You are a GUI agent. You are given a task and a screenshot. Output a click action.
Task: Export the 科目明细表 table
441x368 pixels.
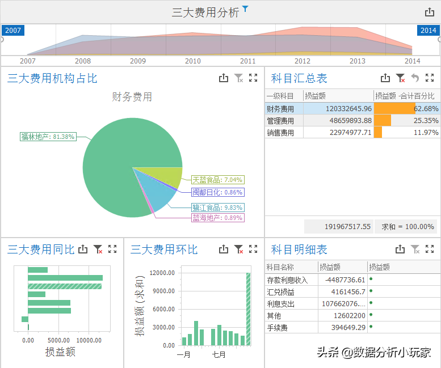[x=400, y=249]
